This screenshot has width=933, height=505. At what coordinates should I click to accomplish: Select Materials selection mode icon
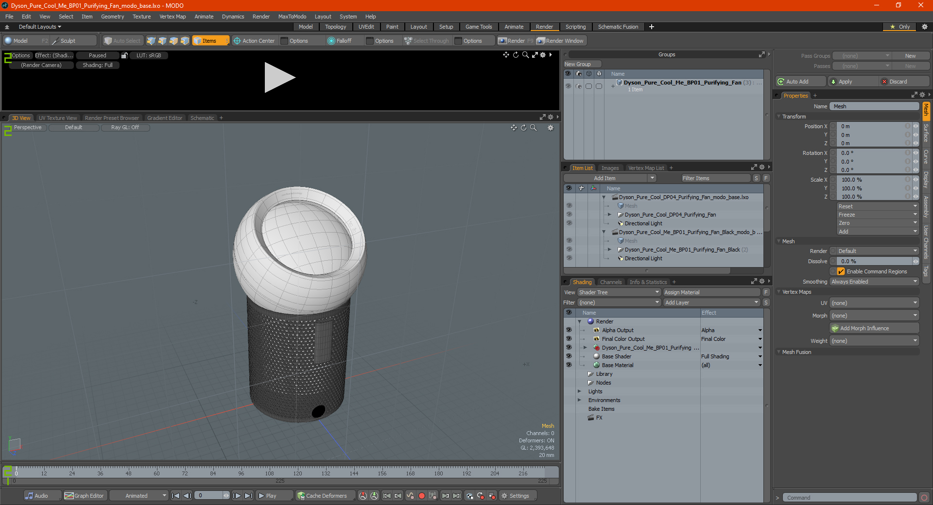coord(185,41)
